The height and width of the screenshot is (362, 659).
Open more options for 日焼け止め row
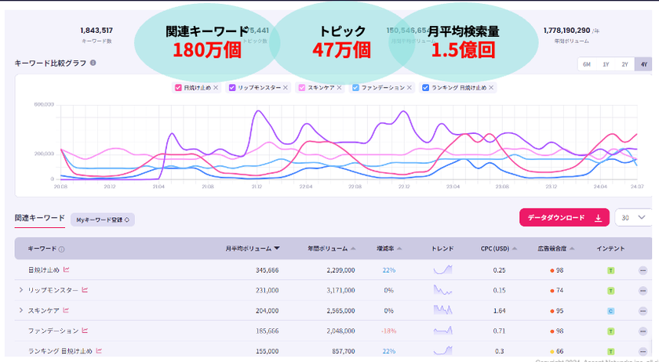click(643, 270)
